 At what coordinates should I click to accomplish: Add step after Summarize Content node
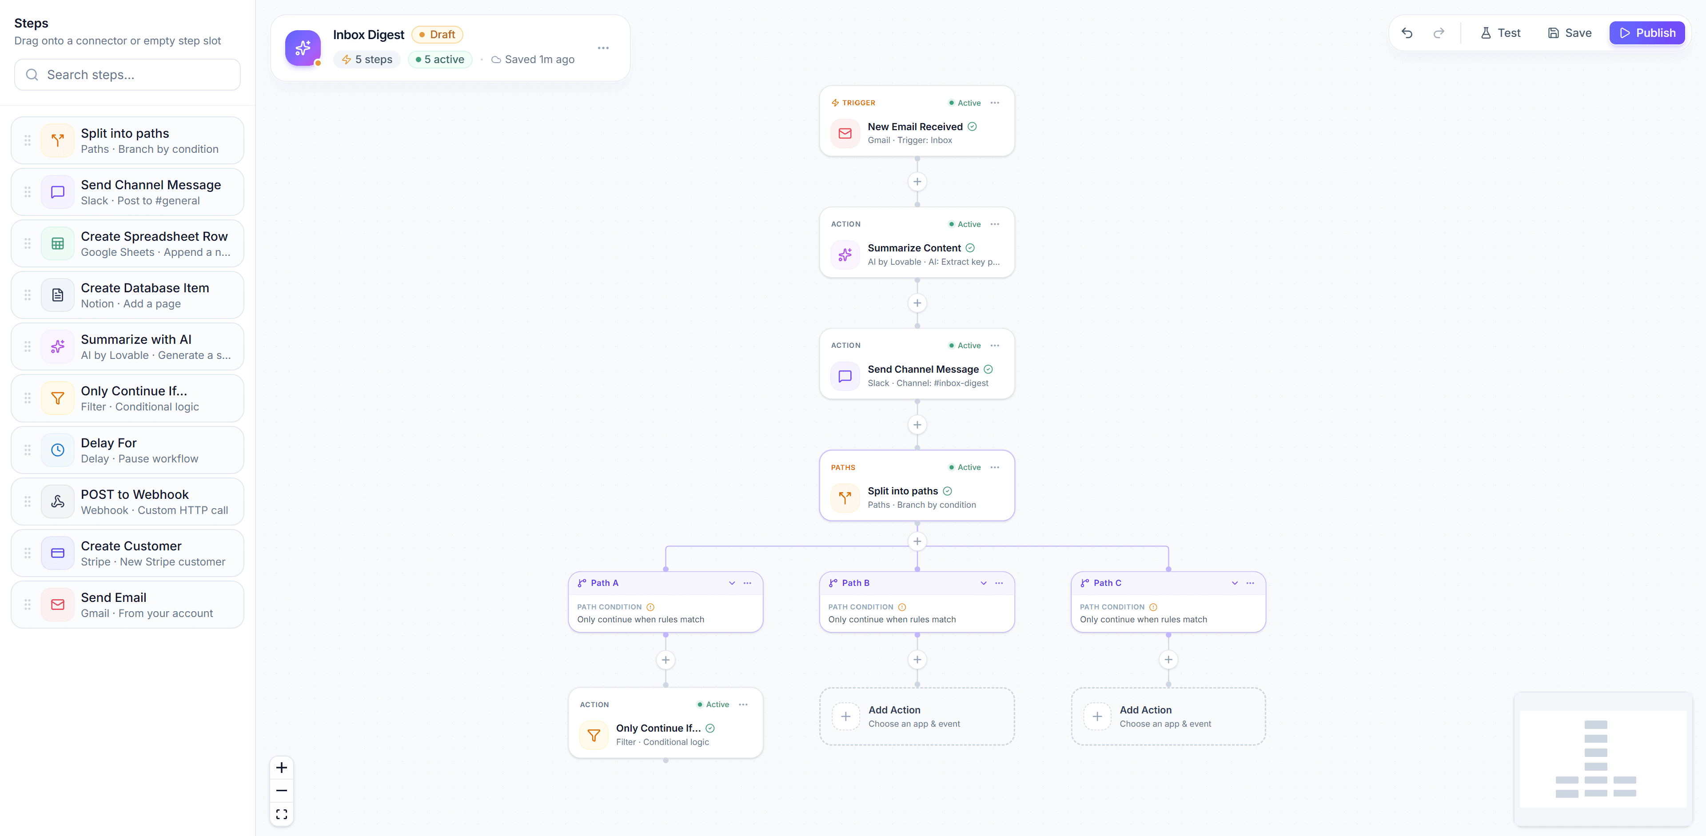tap(917, 303)
